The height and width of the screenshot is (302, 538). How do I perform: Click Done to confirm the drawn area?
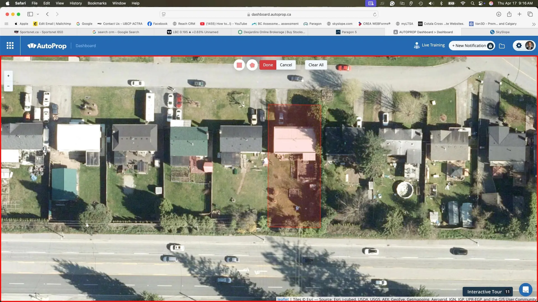pyautogui.click(x=268, y=65)
